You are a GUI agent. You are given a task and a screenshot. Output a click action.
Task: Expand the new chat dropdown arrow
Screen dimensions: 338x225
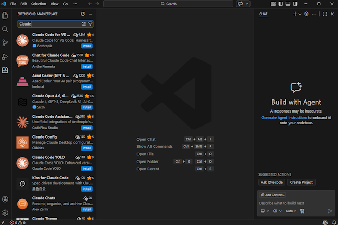tap(299, 14)
